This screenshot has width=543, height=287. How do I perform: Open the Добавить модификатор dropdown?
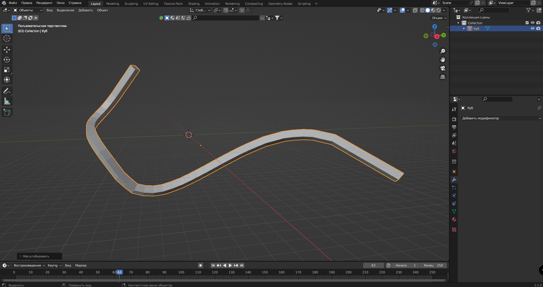[x=501, y=118]
